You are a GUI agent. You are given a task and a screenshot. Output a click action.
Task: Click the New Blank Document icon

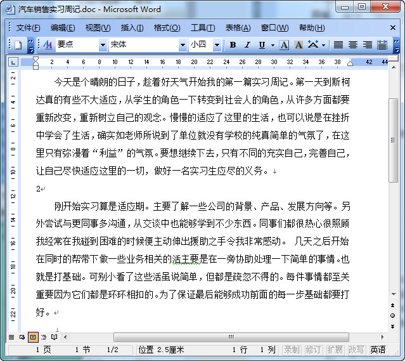coord(18,45)
